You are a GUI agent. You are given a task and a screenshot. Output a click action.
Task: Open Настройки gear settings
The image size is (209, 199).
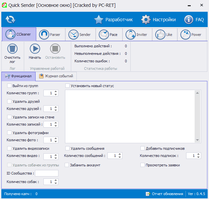[x=158, y=20]
